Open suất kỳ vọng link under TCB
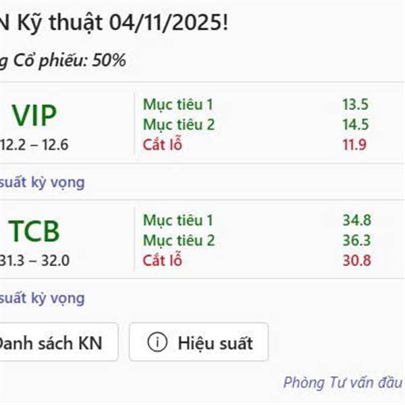Image resolution: width=405 pixels, height=405 pixels. coord(42,298)
